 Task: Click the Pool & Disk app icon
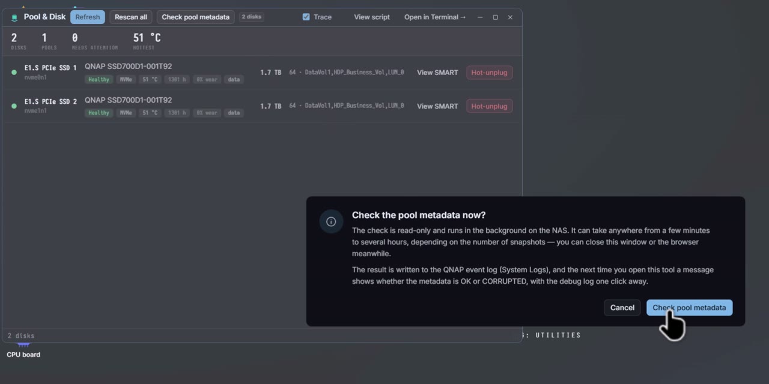coord(14,17)
